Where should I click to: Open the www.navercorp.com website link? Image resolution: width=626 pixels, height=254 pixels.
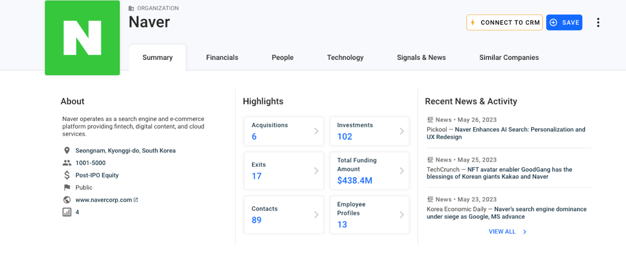click(104, 200)
